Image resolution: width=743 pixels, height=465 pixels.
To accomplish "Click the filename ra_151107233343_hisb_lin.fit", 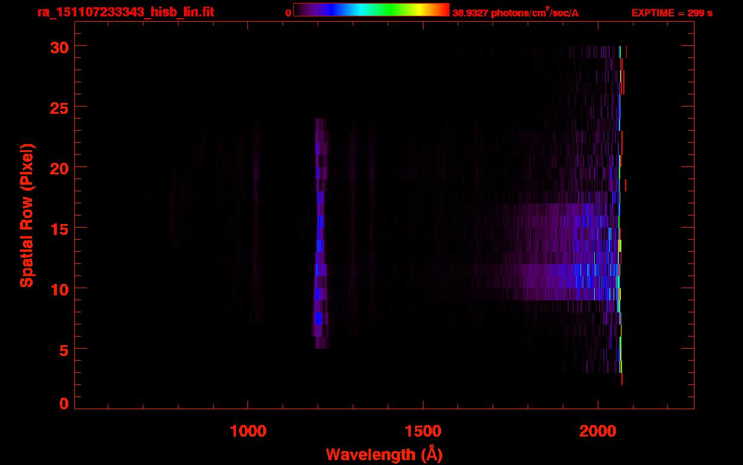I will (126, 12).
